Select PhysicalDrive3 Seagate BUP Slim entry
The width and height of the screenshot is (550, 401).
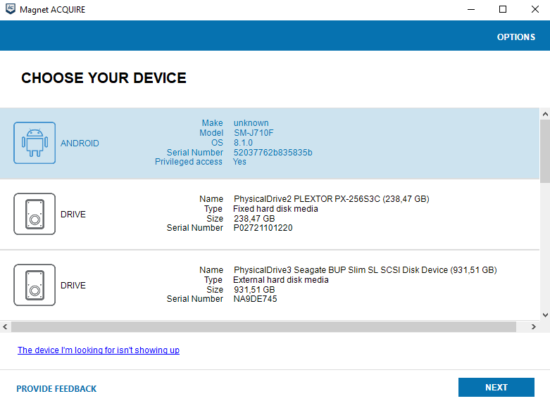[270, 286]
